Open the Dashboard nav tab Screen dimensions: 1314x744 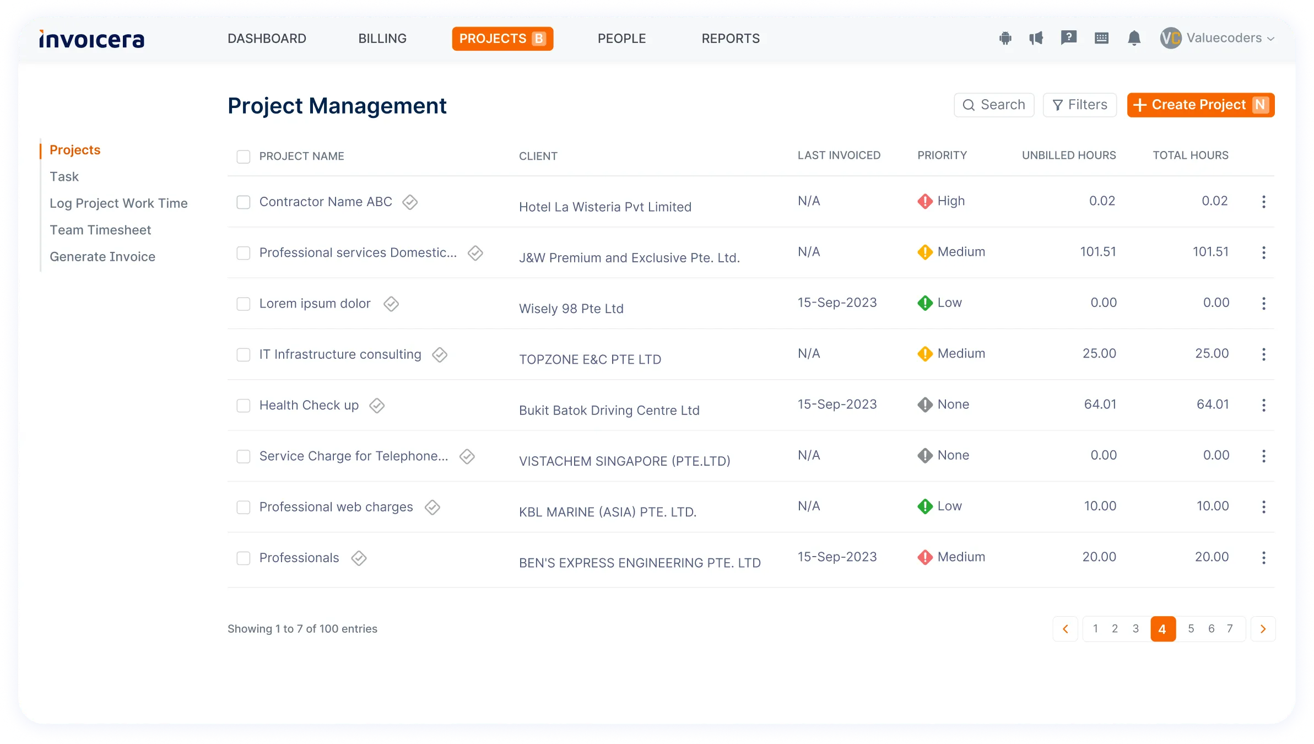point(267,39)
